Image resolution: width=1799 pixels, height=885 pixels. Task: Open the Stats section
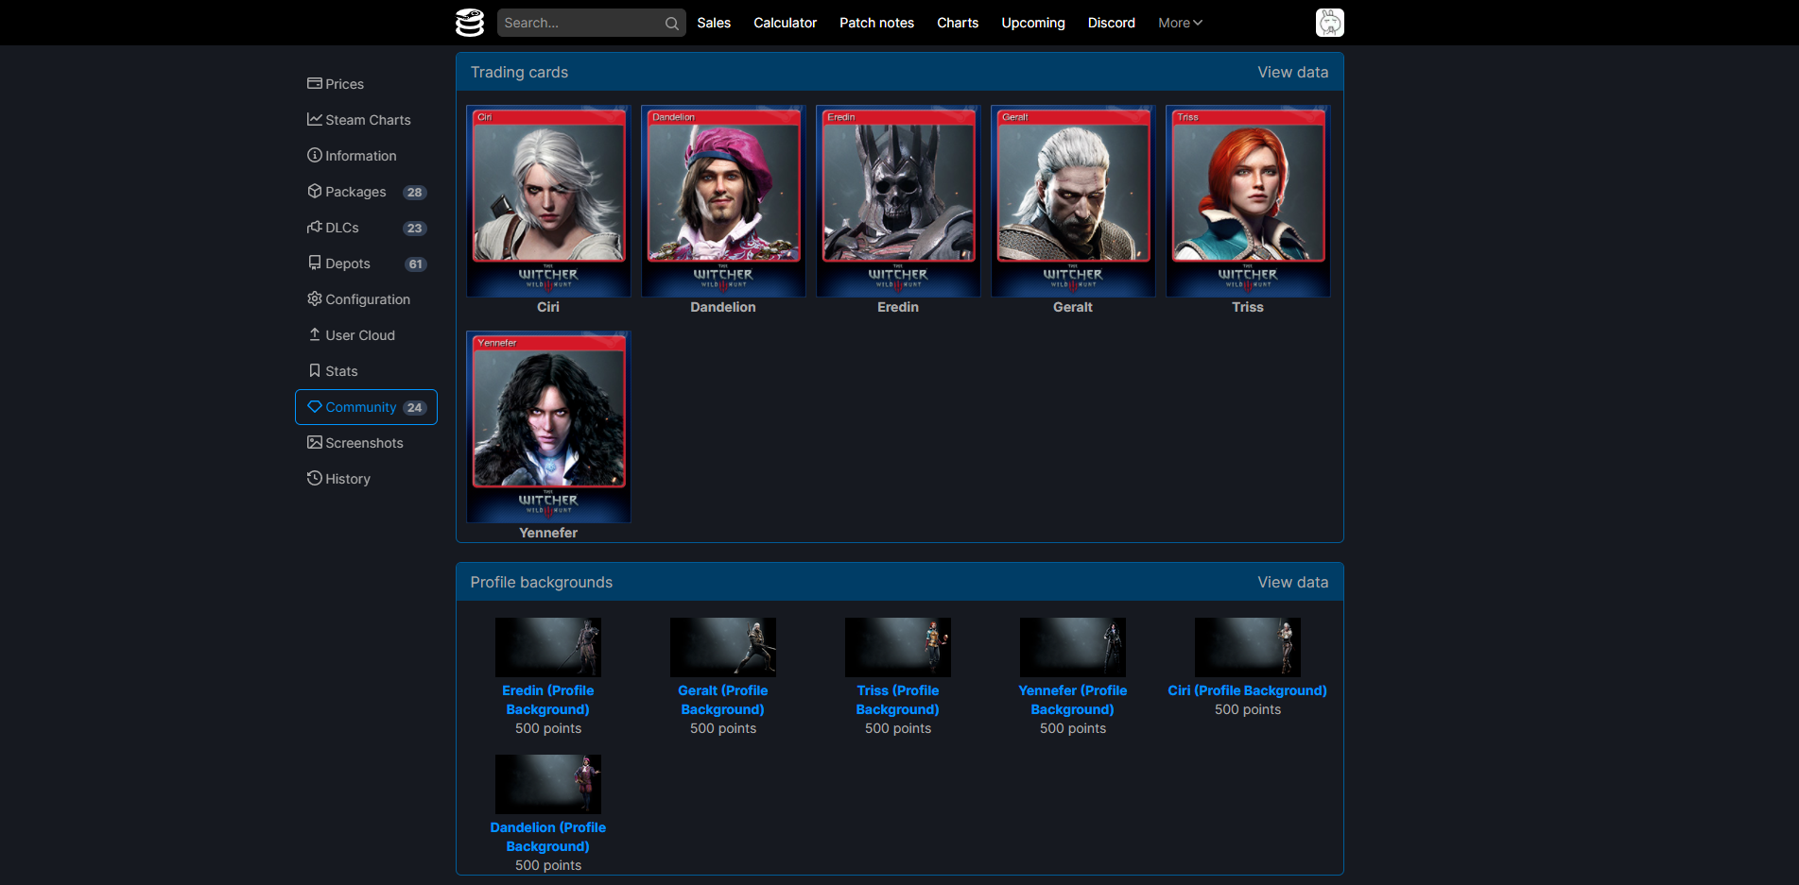coord(366,371)
